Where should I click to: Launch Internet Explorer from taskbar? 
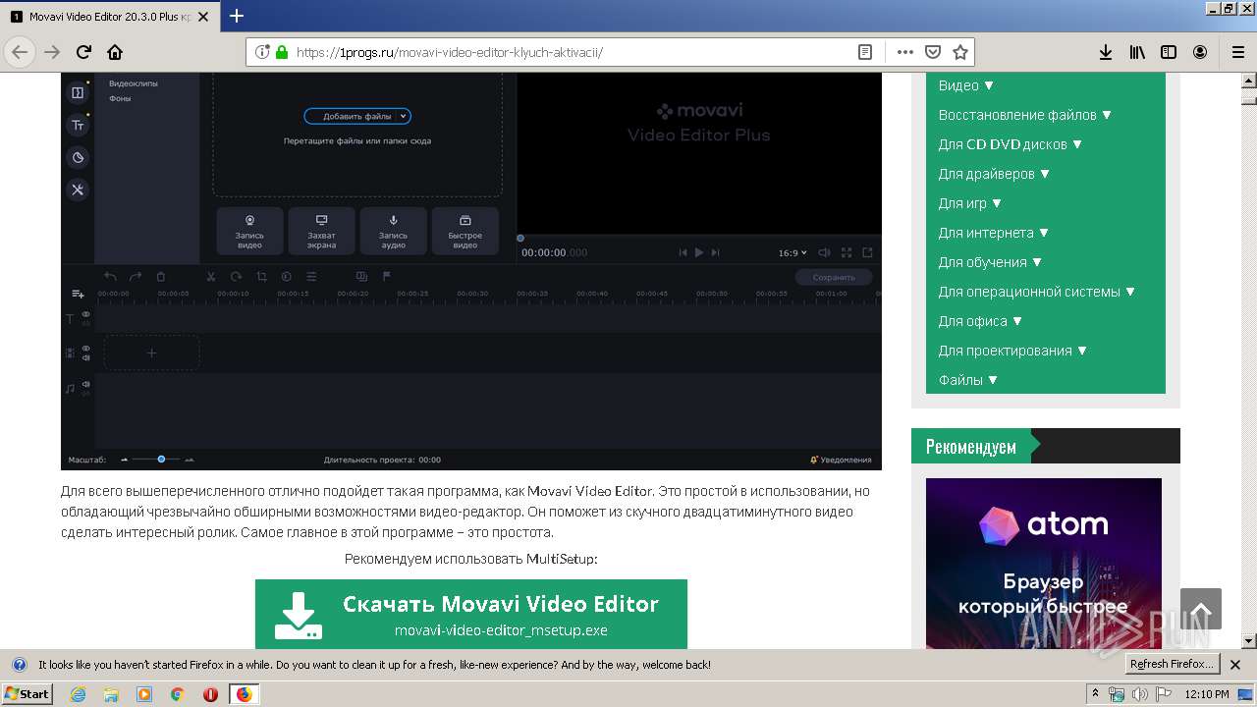coord(79,694)
